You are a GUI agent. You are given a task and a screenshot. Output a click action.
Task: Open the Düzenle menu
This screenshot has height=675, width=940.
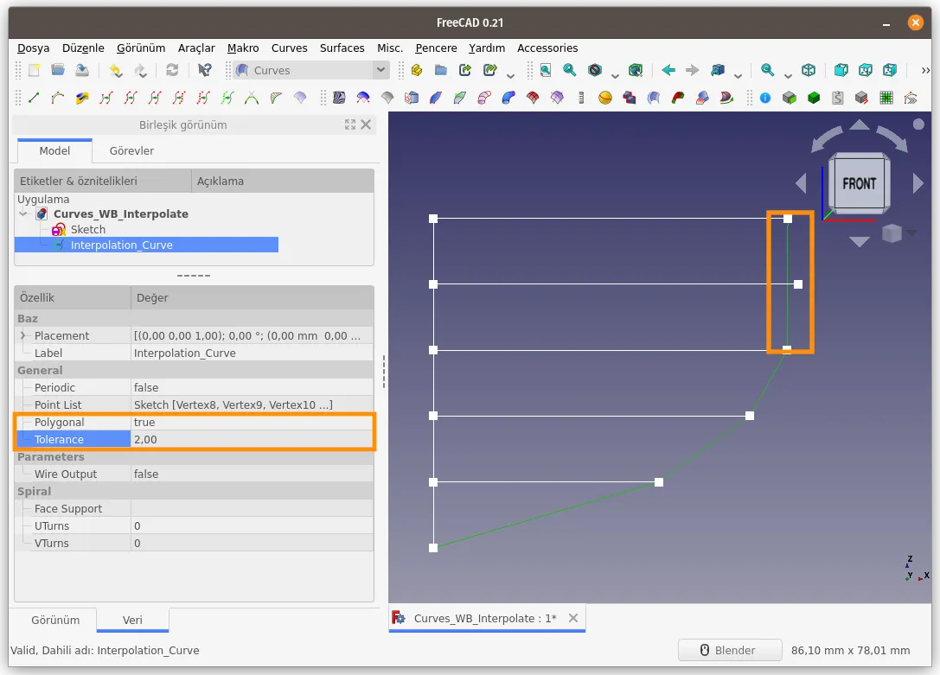83,48
